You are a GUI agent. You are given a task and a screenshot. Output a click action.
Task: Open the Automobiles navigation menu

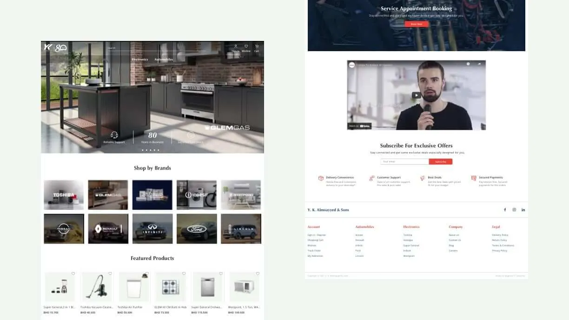[x=164, y=59]
